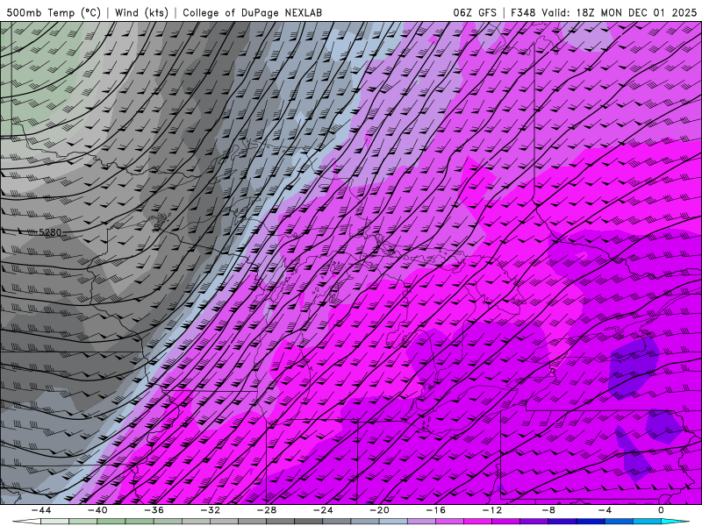Click the -32 colorbar label
This screenshot has width=702, height=526.
point(210,510)
